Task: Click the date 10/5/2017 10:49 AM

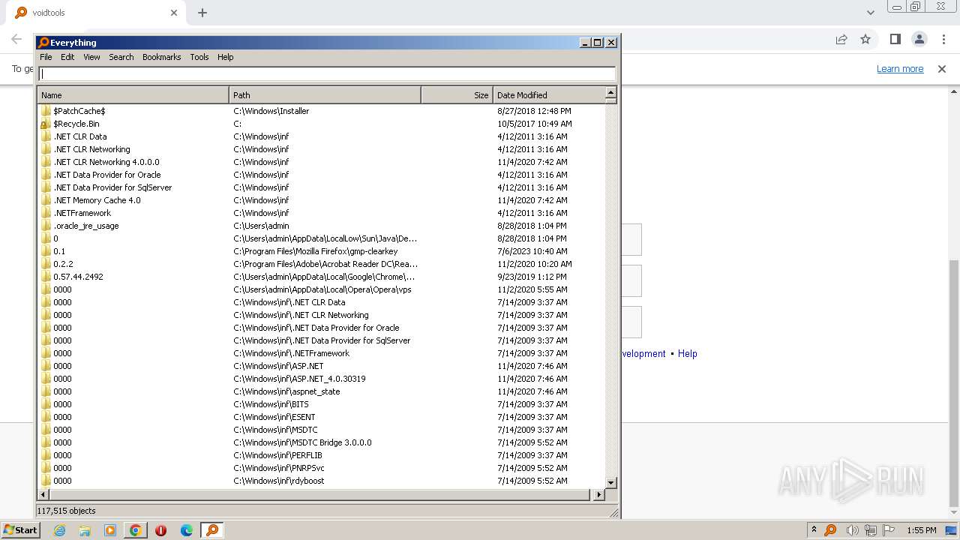Action: pyautogui.click(x=534, y=124)
